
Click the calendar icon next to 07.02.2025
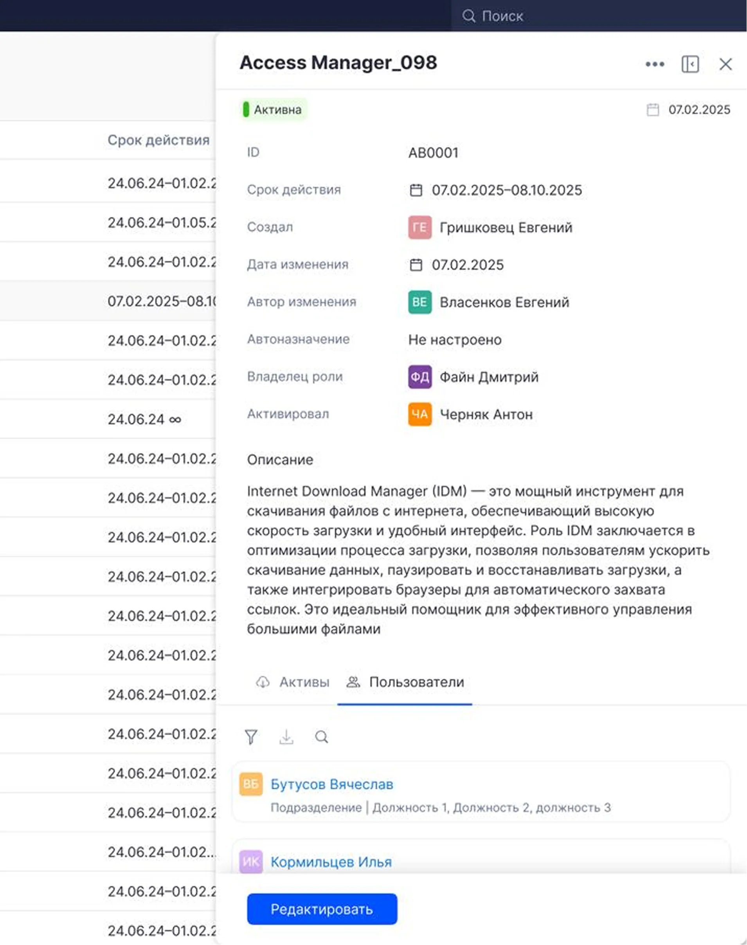(653, 109)
